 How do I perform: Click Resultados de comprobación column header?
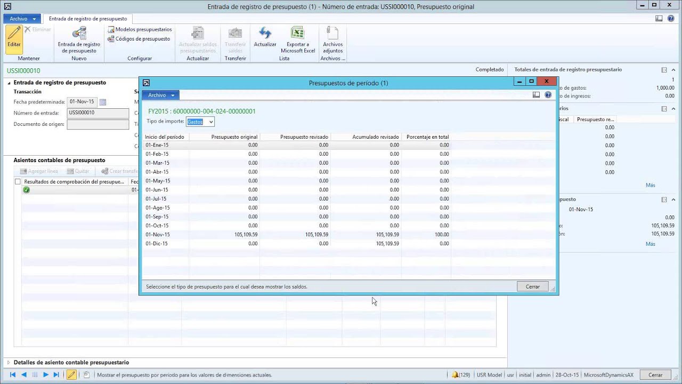tap(74, 182)
